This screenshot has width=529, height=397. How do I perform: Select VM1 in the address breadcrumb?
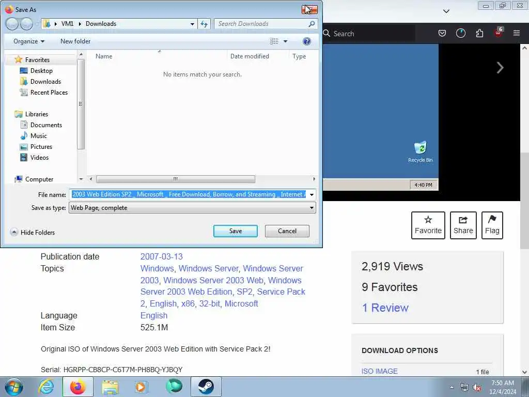(x=67, y=24)
